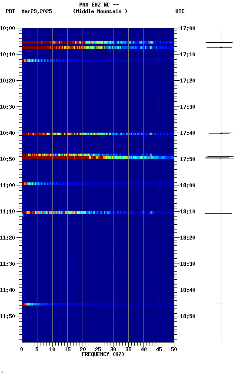Click the 10:50 PDT time label

click(7, 159)
